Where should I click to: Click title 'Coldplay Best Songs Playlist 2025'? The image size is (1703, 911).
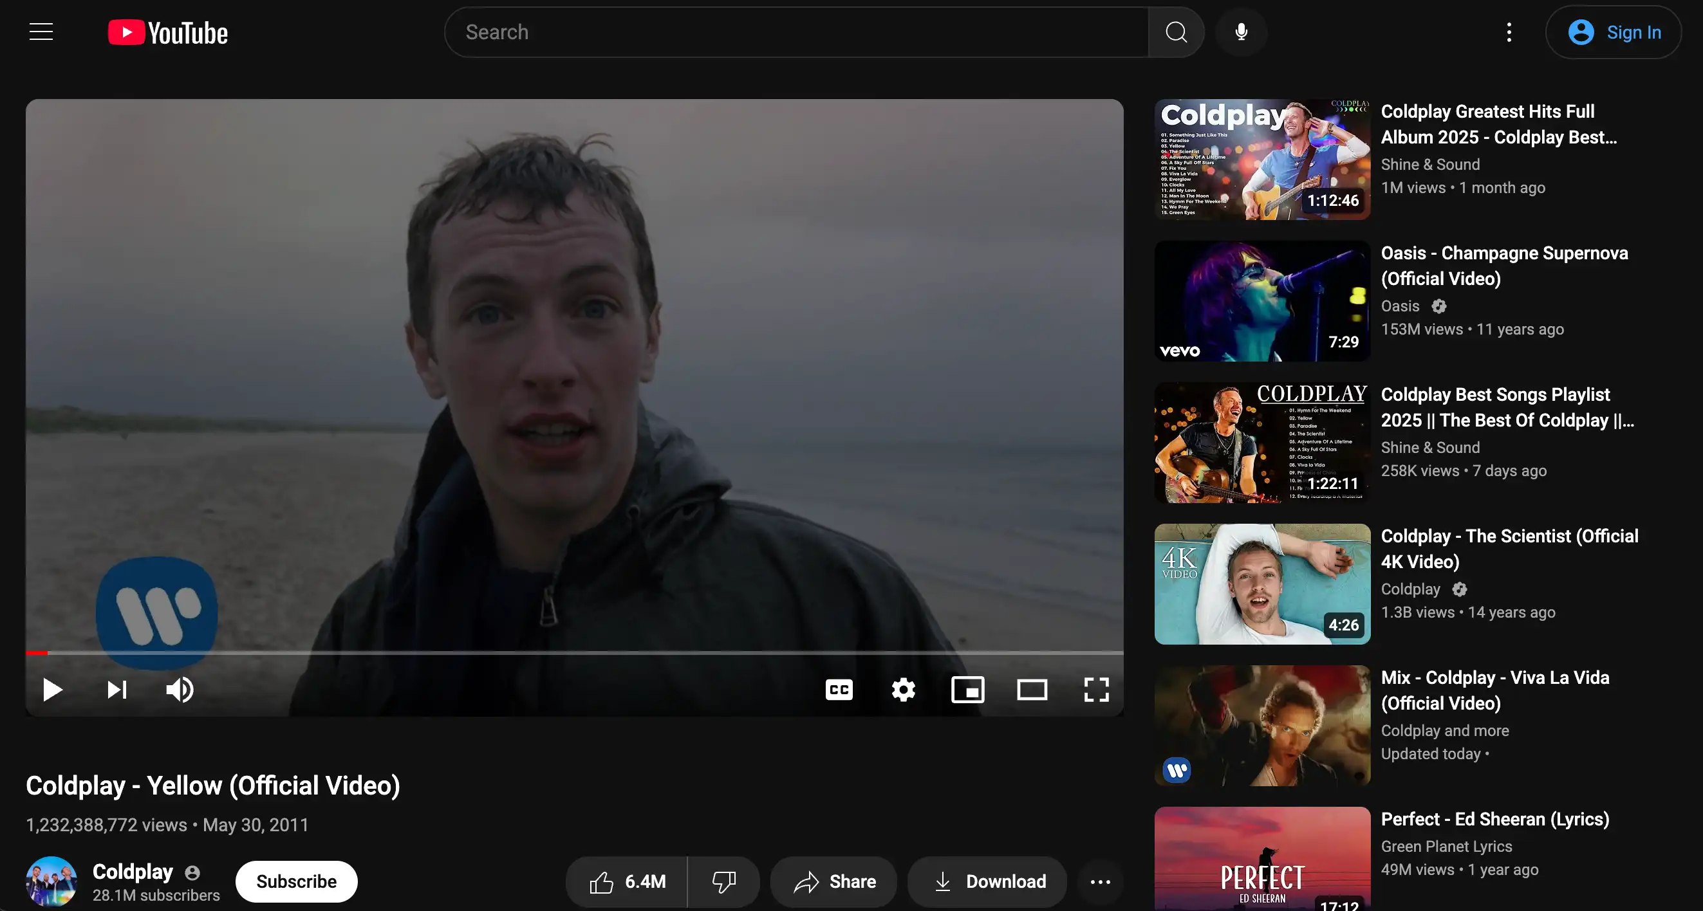tap(1508, 407)
